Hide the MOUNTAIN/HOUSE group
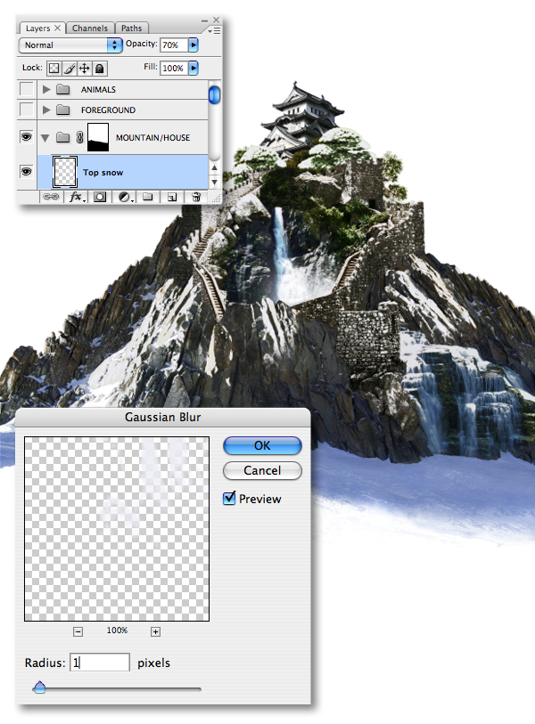Screen dimensions: 535x724 coord(27,137)
